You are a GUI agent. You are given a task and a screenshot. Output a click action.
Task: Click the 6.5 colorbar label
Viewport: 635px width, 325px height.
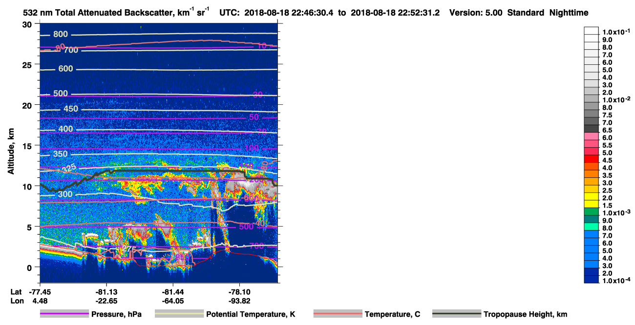click(608, 130)
